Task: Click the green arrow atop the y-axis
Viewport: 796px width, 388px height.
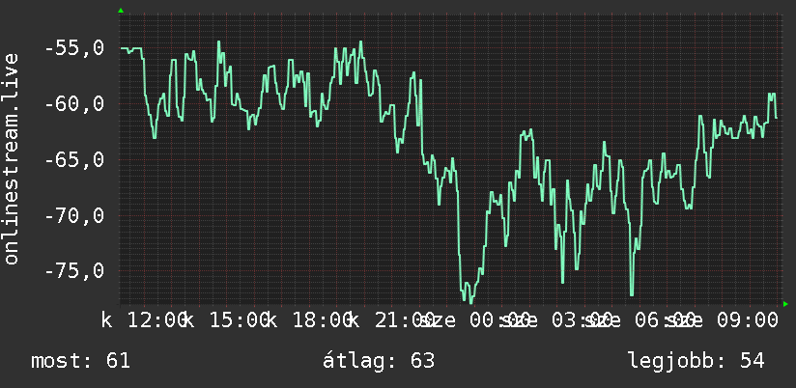Action: tap(121, 11)
